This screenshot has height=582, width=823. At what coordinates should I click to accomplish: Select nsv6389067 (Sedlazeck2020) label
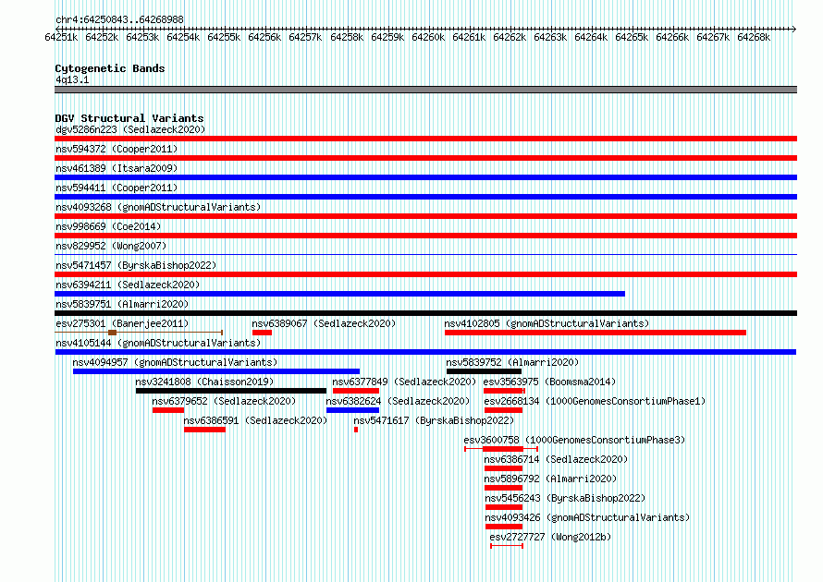(x=324, y=323)
